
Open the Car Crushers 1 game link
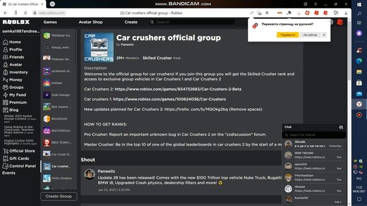(170, 99)
